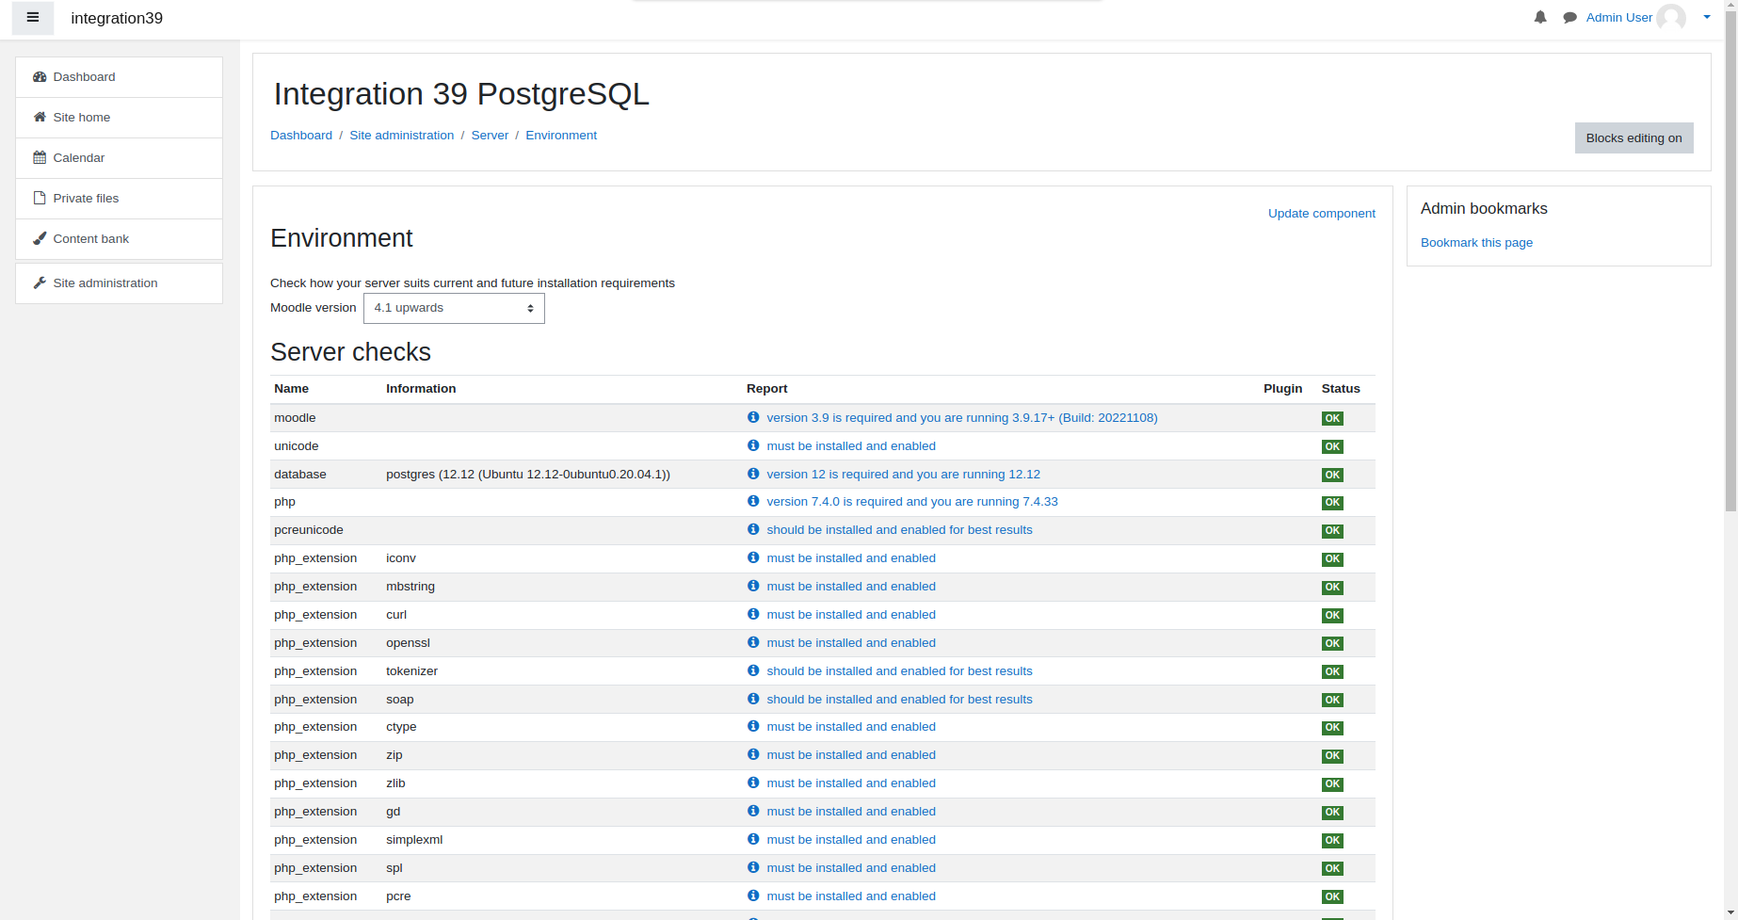1738x920 pixels.
Task: Click the Report column header
Action: pos(766,389)
